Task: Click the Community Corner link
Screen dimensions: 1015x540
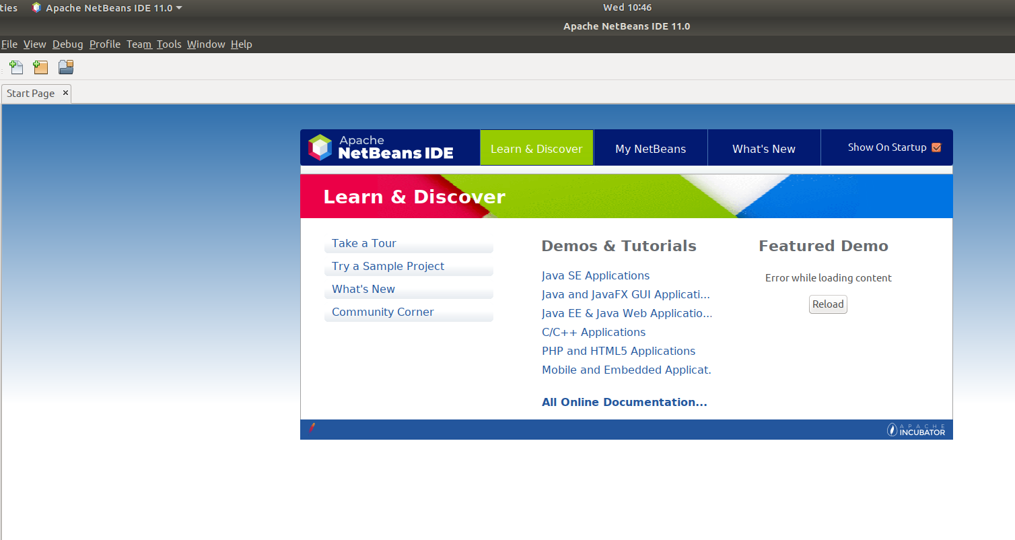Action: coord(382,312)
